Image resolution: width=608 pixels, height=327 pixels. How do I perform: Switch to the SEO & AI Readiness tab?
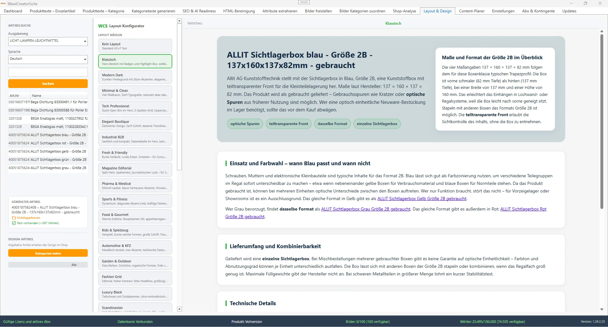tap(199, 11)
